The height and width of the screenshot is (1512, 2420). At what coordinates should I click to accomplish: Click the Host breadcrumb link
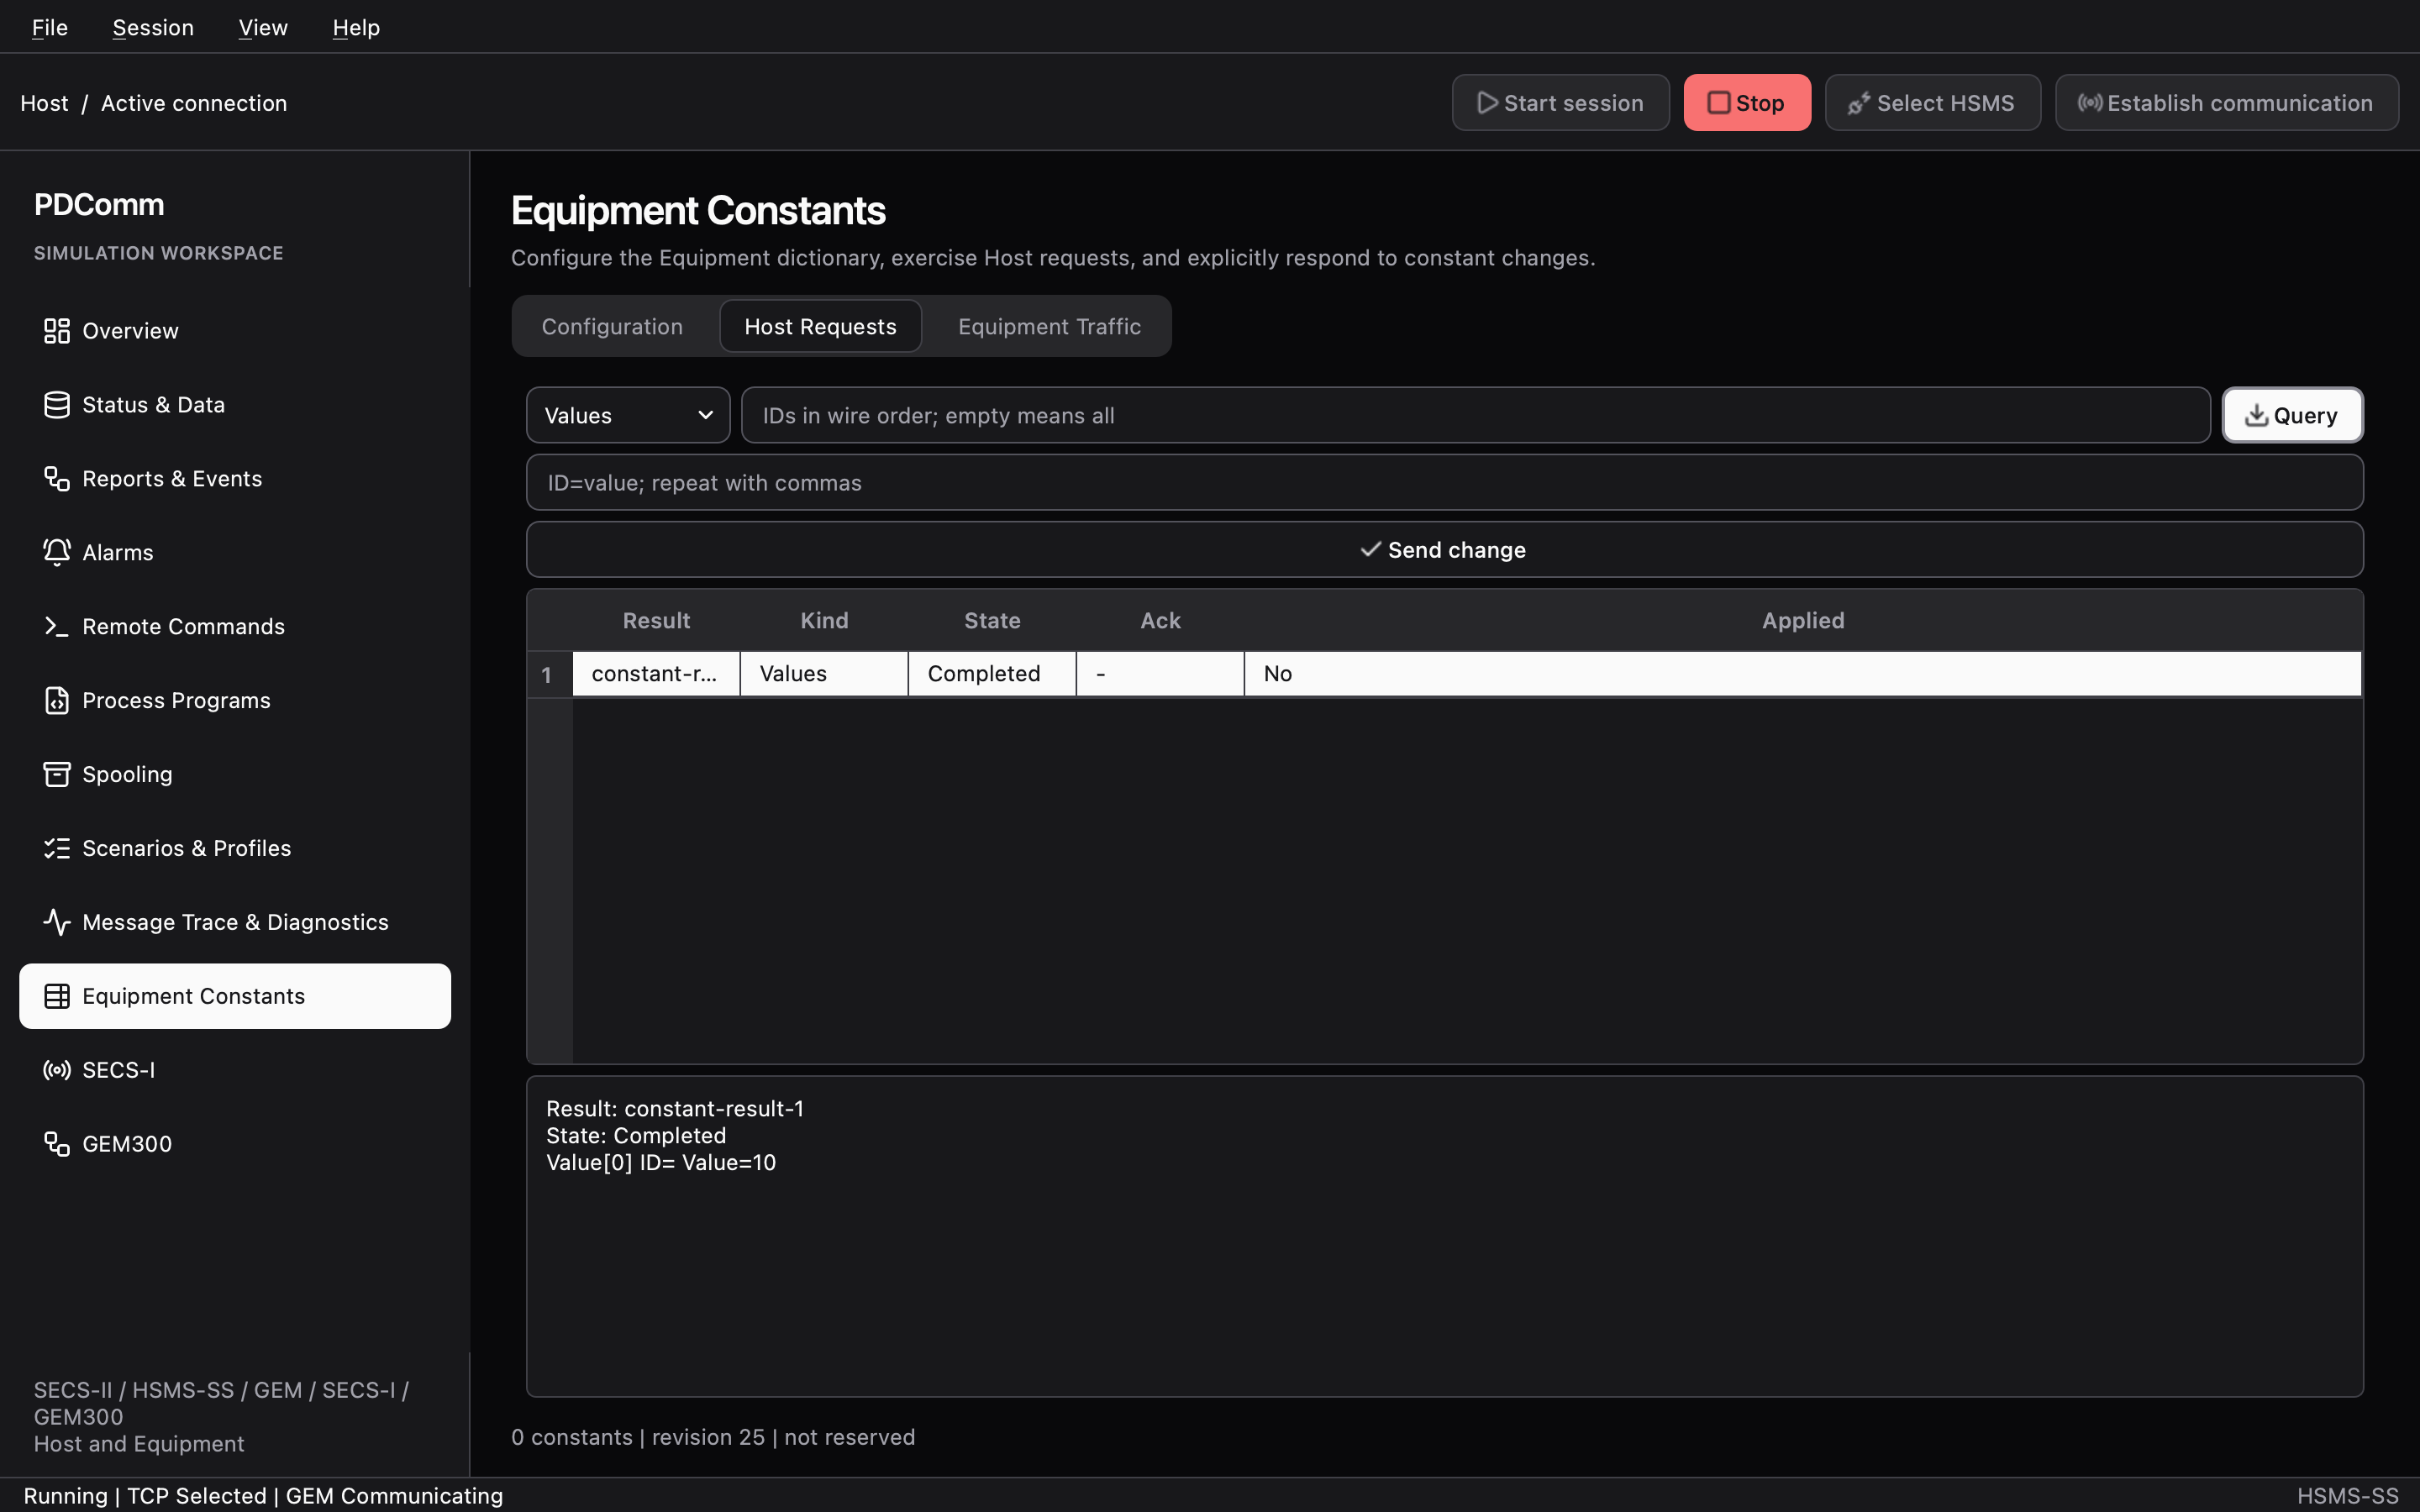point(44,103)
